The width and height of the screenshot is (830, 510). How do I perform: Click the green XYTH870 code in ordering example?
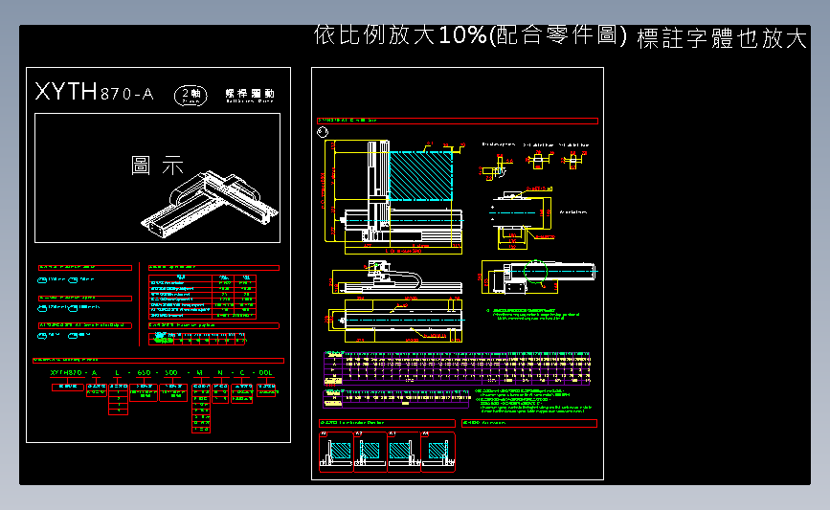66,373
